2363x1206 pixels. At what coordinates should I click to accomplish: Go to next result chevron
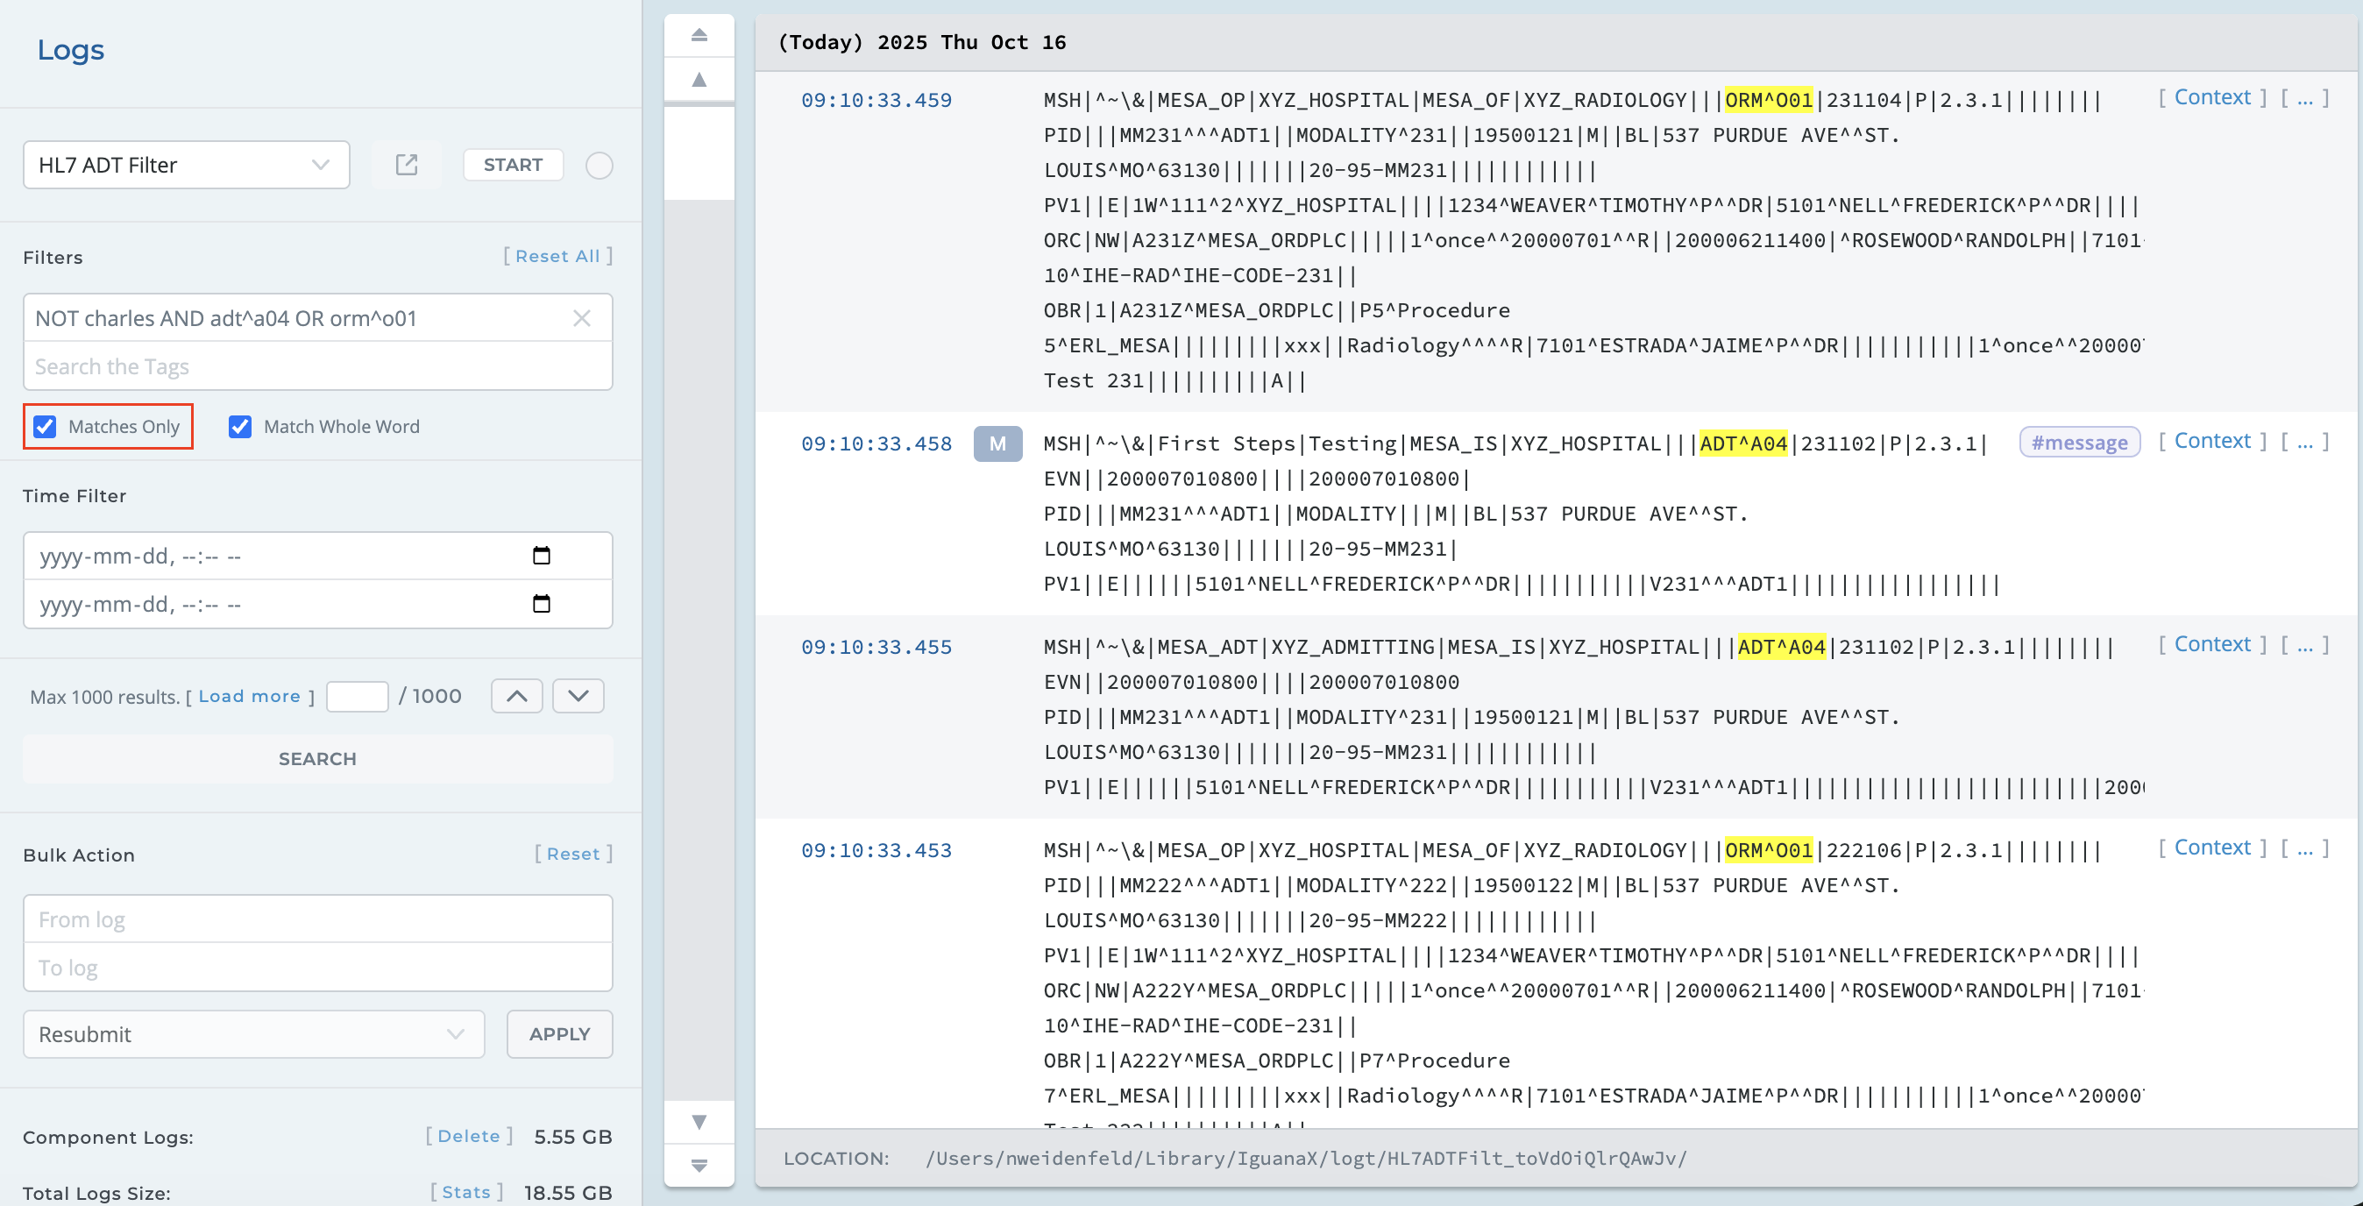coord(578,695)
